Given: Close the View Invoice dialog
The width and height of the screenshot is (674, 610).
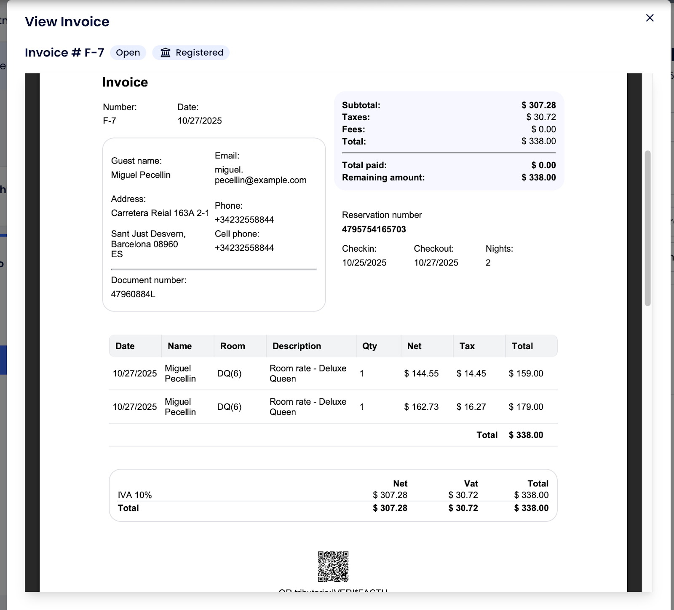Looking at the screenshot, I should [650, 18].
